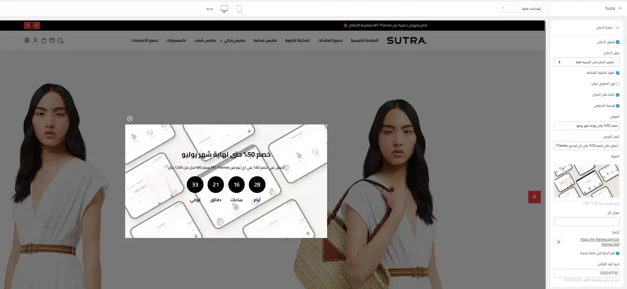Click the red double-arrow slider button
Image resolution: width=627 pixels, height=289 pixels.
pyautogui.click(x=534, y=197)
